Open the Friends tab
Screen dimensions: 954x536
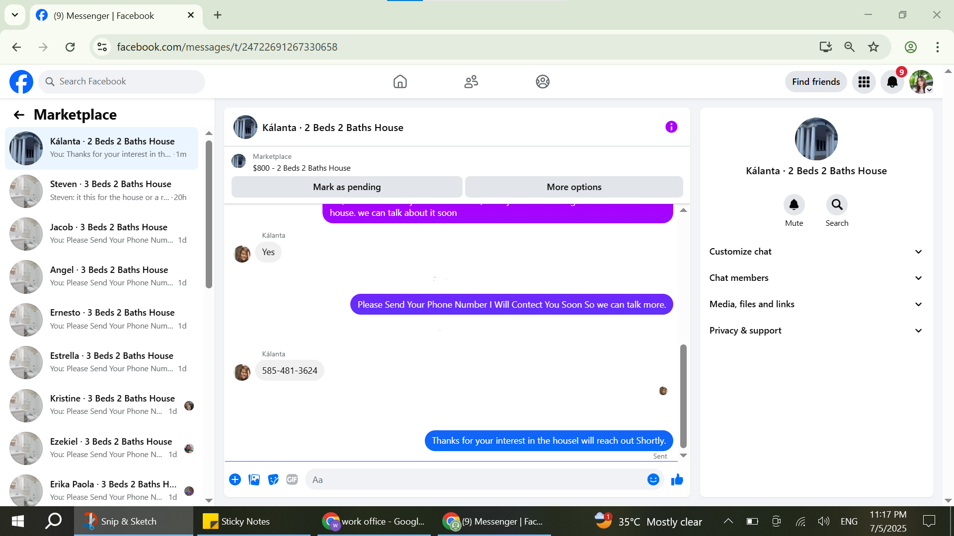471,82
